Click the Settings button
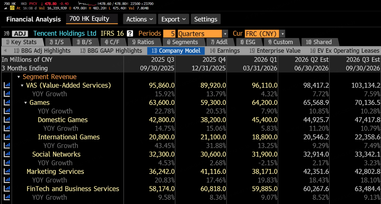 pyautogui.click(x=206, y=19)
